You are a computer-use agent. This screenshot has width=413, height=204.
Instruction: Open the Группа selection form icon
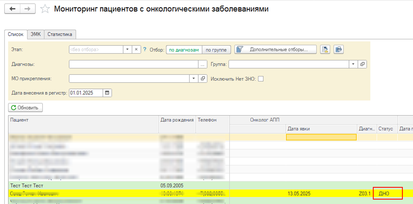[362, 64]
